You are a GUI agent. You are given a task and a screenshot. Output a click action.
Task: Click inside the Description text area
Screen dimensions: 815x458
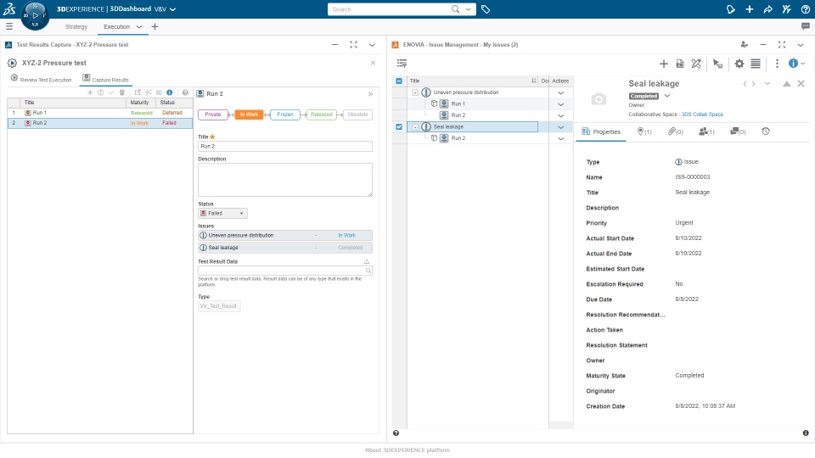pyautogui.click(x=285, y=180)
